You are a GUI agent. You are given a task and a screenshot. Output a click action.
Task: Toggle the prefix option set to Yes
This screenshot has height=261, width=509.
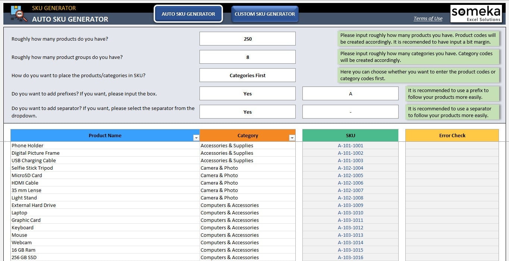tap(247, 93)
